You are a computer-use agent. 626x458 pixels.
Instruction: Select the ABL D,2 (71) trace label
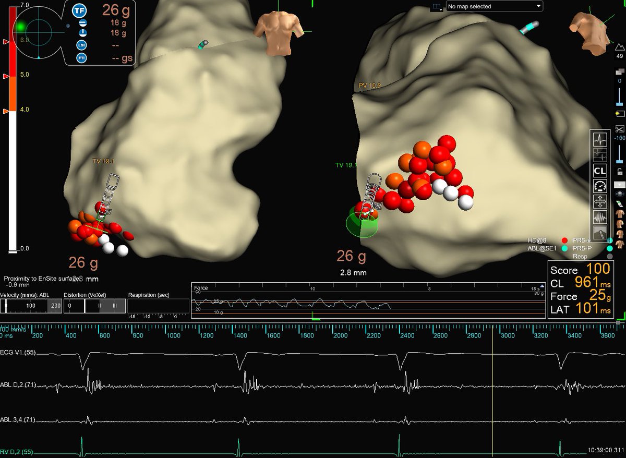19,385
